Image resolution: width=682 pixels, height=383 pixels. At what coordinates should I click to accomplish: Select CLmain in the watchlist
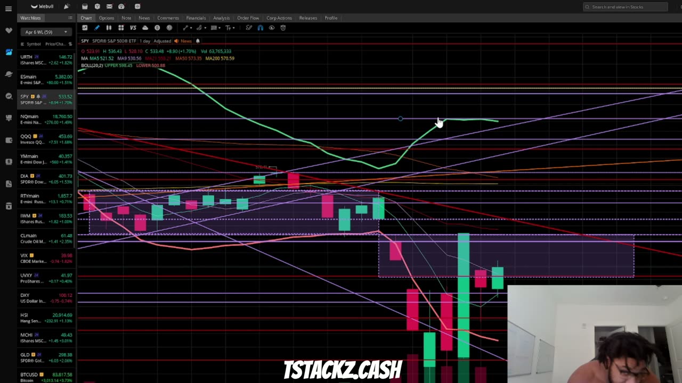click(x=47, y=238)
